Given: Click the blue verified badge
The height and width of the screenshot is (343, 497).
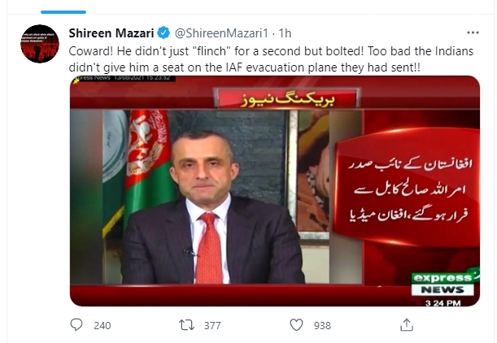Looking at the screenshot, I should point(163,33).
